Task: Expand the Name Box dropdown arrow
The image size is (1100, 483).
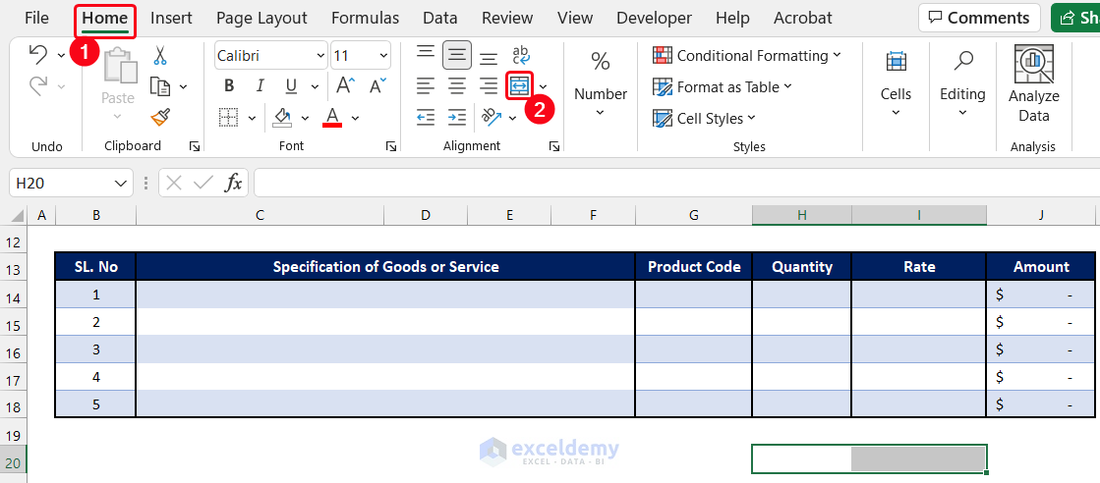Action: 121,183
